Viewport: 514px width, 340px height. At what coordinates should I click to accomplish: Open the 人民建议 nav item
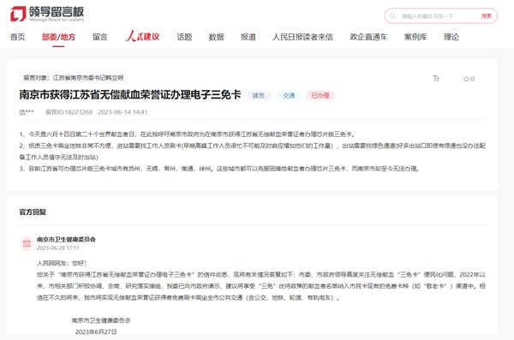pos(142,36)
